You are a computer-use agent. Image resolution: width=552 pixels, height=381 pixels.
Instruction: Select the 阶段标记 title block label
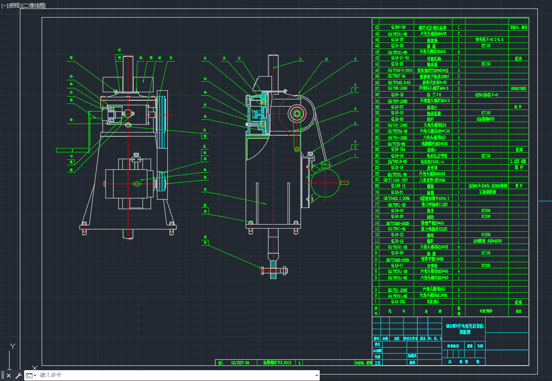point(453,346)
